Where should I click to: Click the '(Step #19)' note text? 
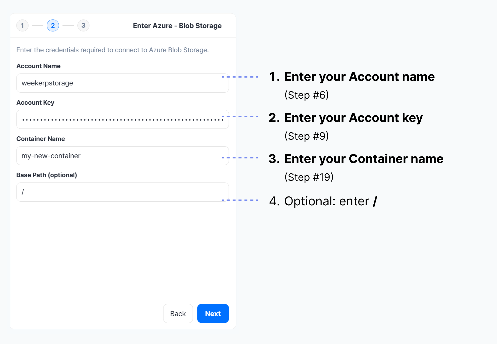[x=309, y=177]
